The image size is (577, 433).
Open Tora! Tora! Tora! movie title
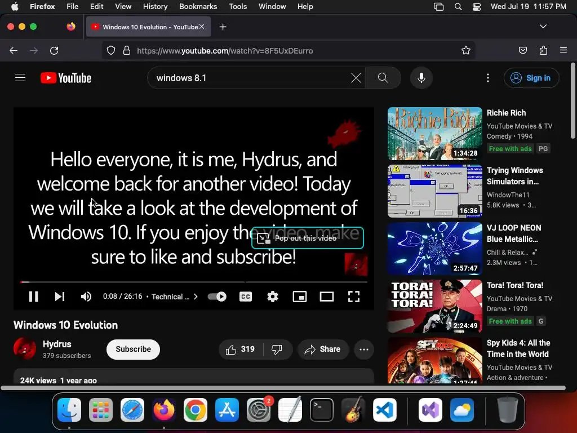point(515,285)
